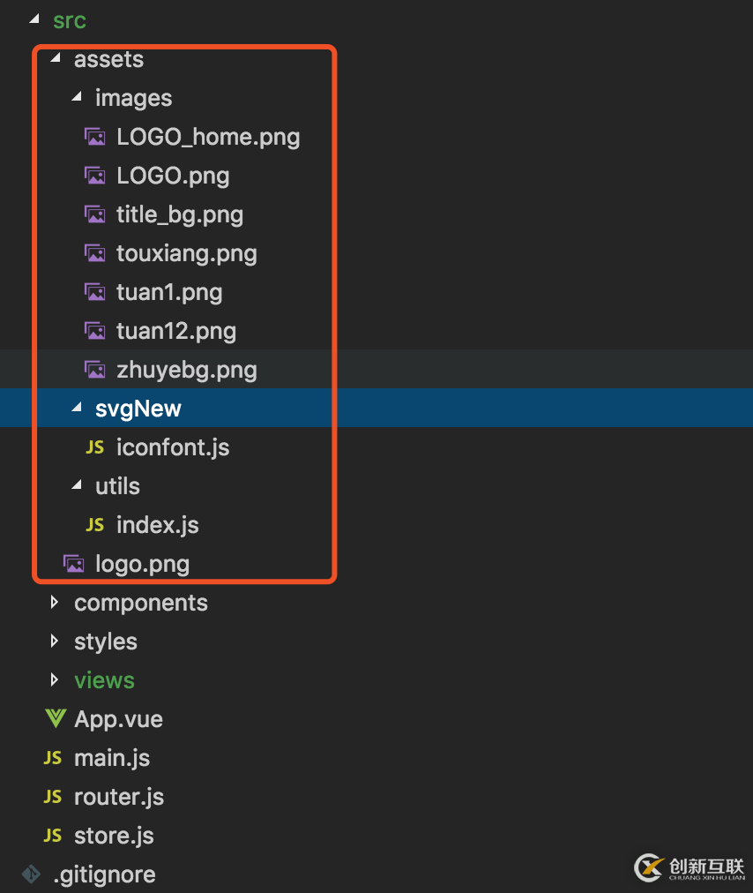Collapse the images folder using its chevron
This screenshot has width=753, height=893.
coord(76,97)
